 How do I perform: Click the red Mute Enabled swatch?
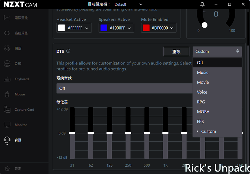146,28
